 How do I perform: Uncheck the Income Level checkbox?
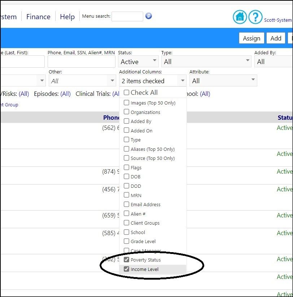coord(126,269)
